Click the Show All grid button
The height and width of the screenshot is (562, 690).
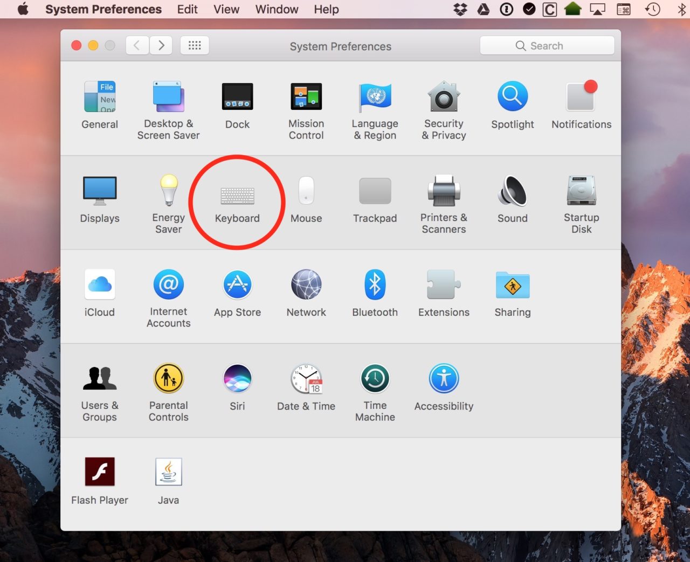(x=195, y=46)
